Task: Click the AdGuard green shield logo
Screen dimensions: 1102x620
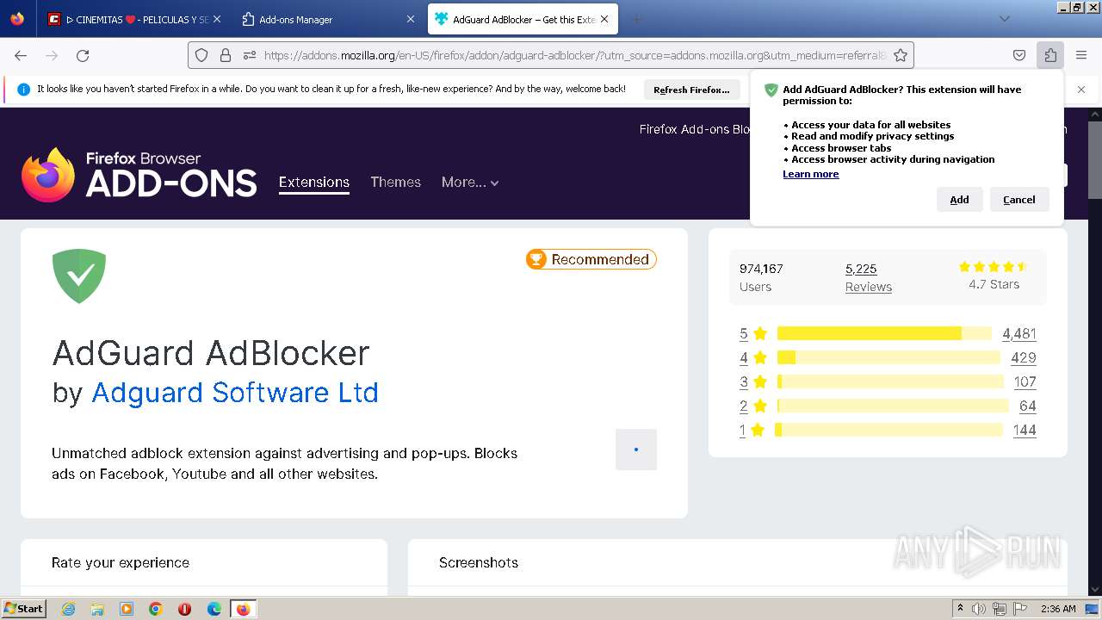Action: [79, 276]
